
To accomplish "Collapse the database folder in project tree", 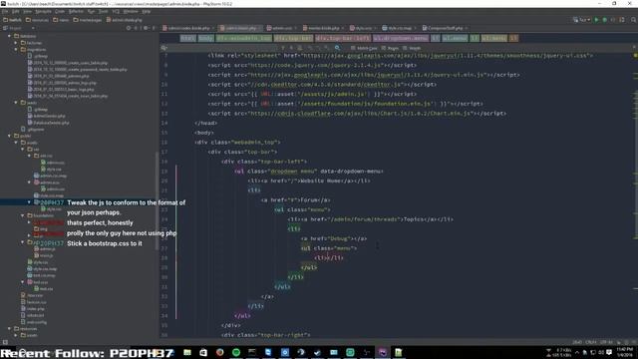I will [x=9, y=36].
